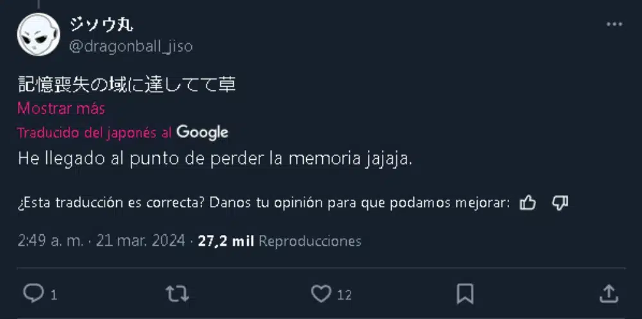Click the reply speech bubble icon
Screen dimensions: 642x319
(x=33, y=293)
